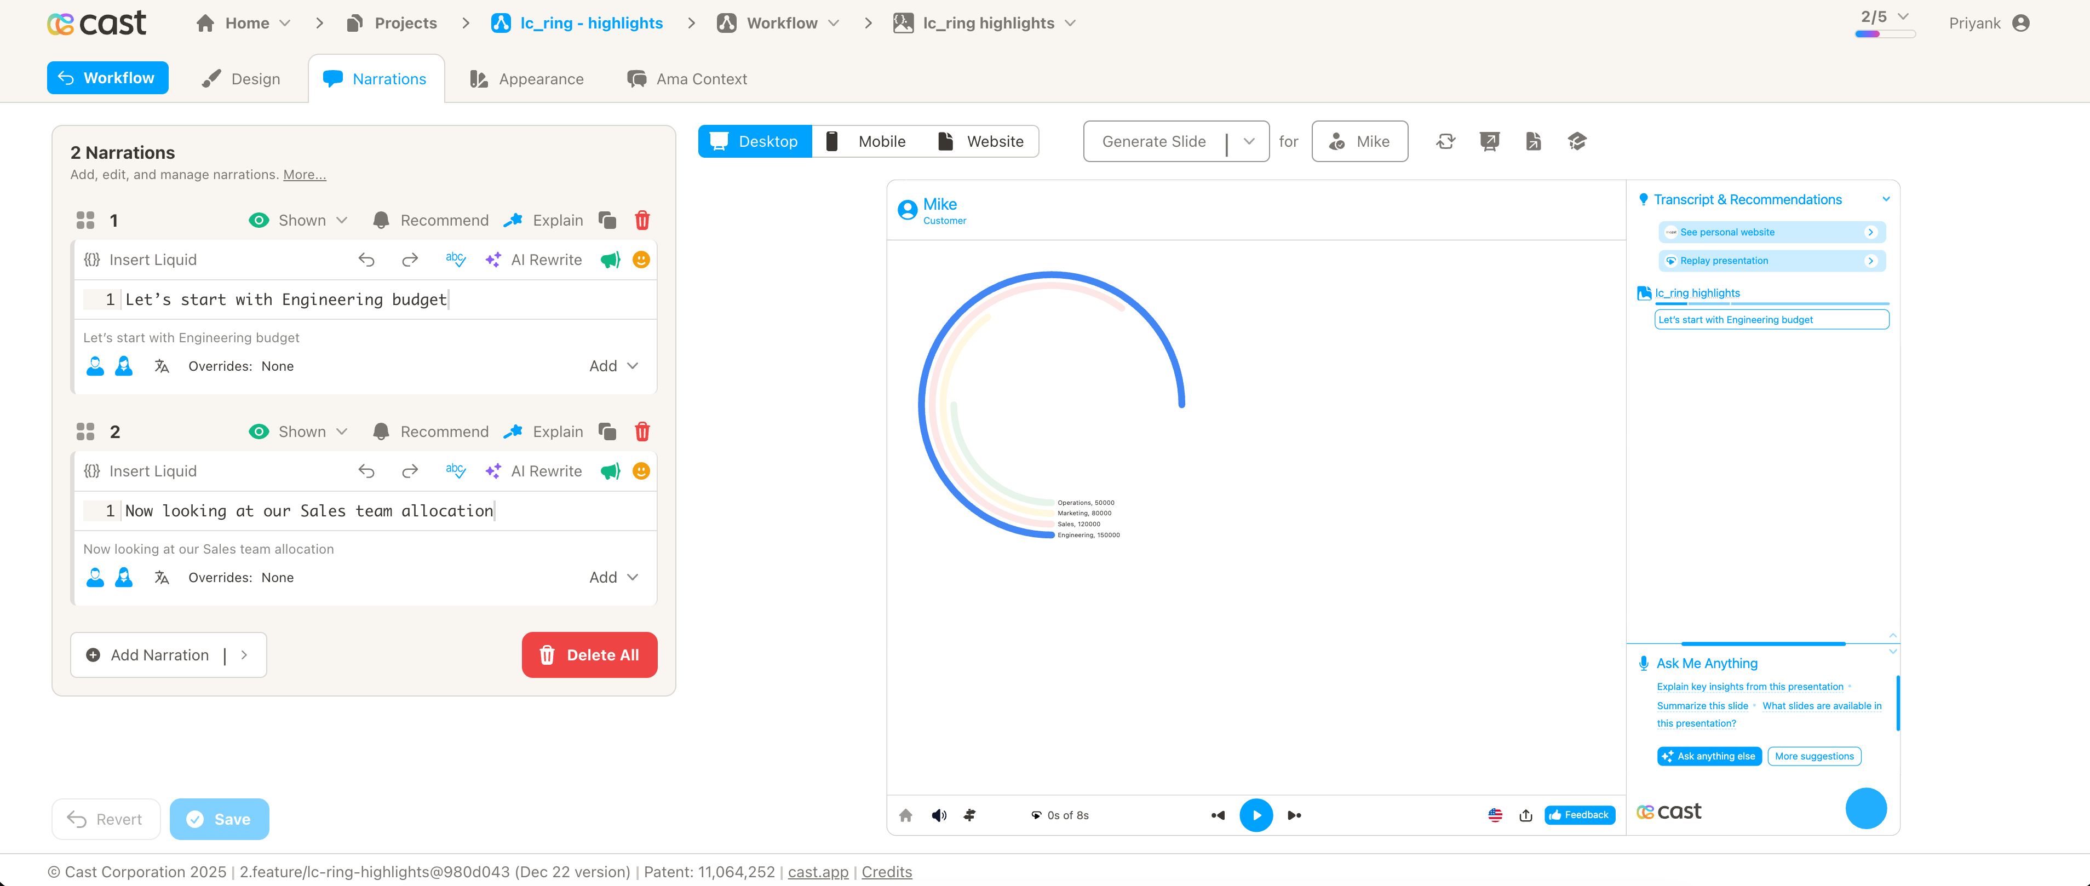Click the share icon in player bar

pyautogui.click(x=1525, y=815)
